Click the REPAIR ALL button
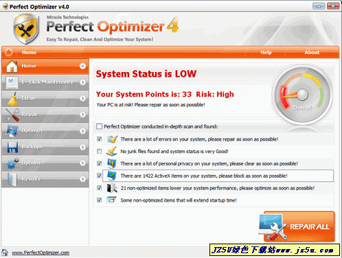The image size is (342, 258). 297,226
